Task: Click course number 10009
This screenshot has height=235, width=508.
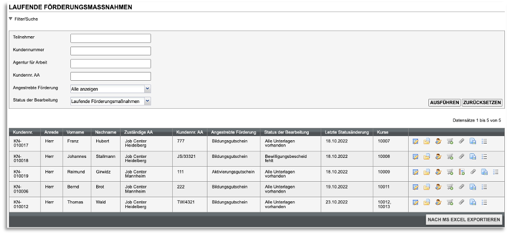Action: point(384,172)
